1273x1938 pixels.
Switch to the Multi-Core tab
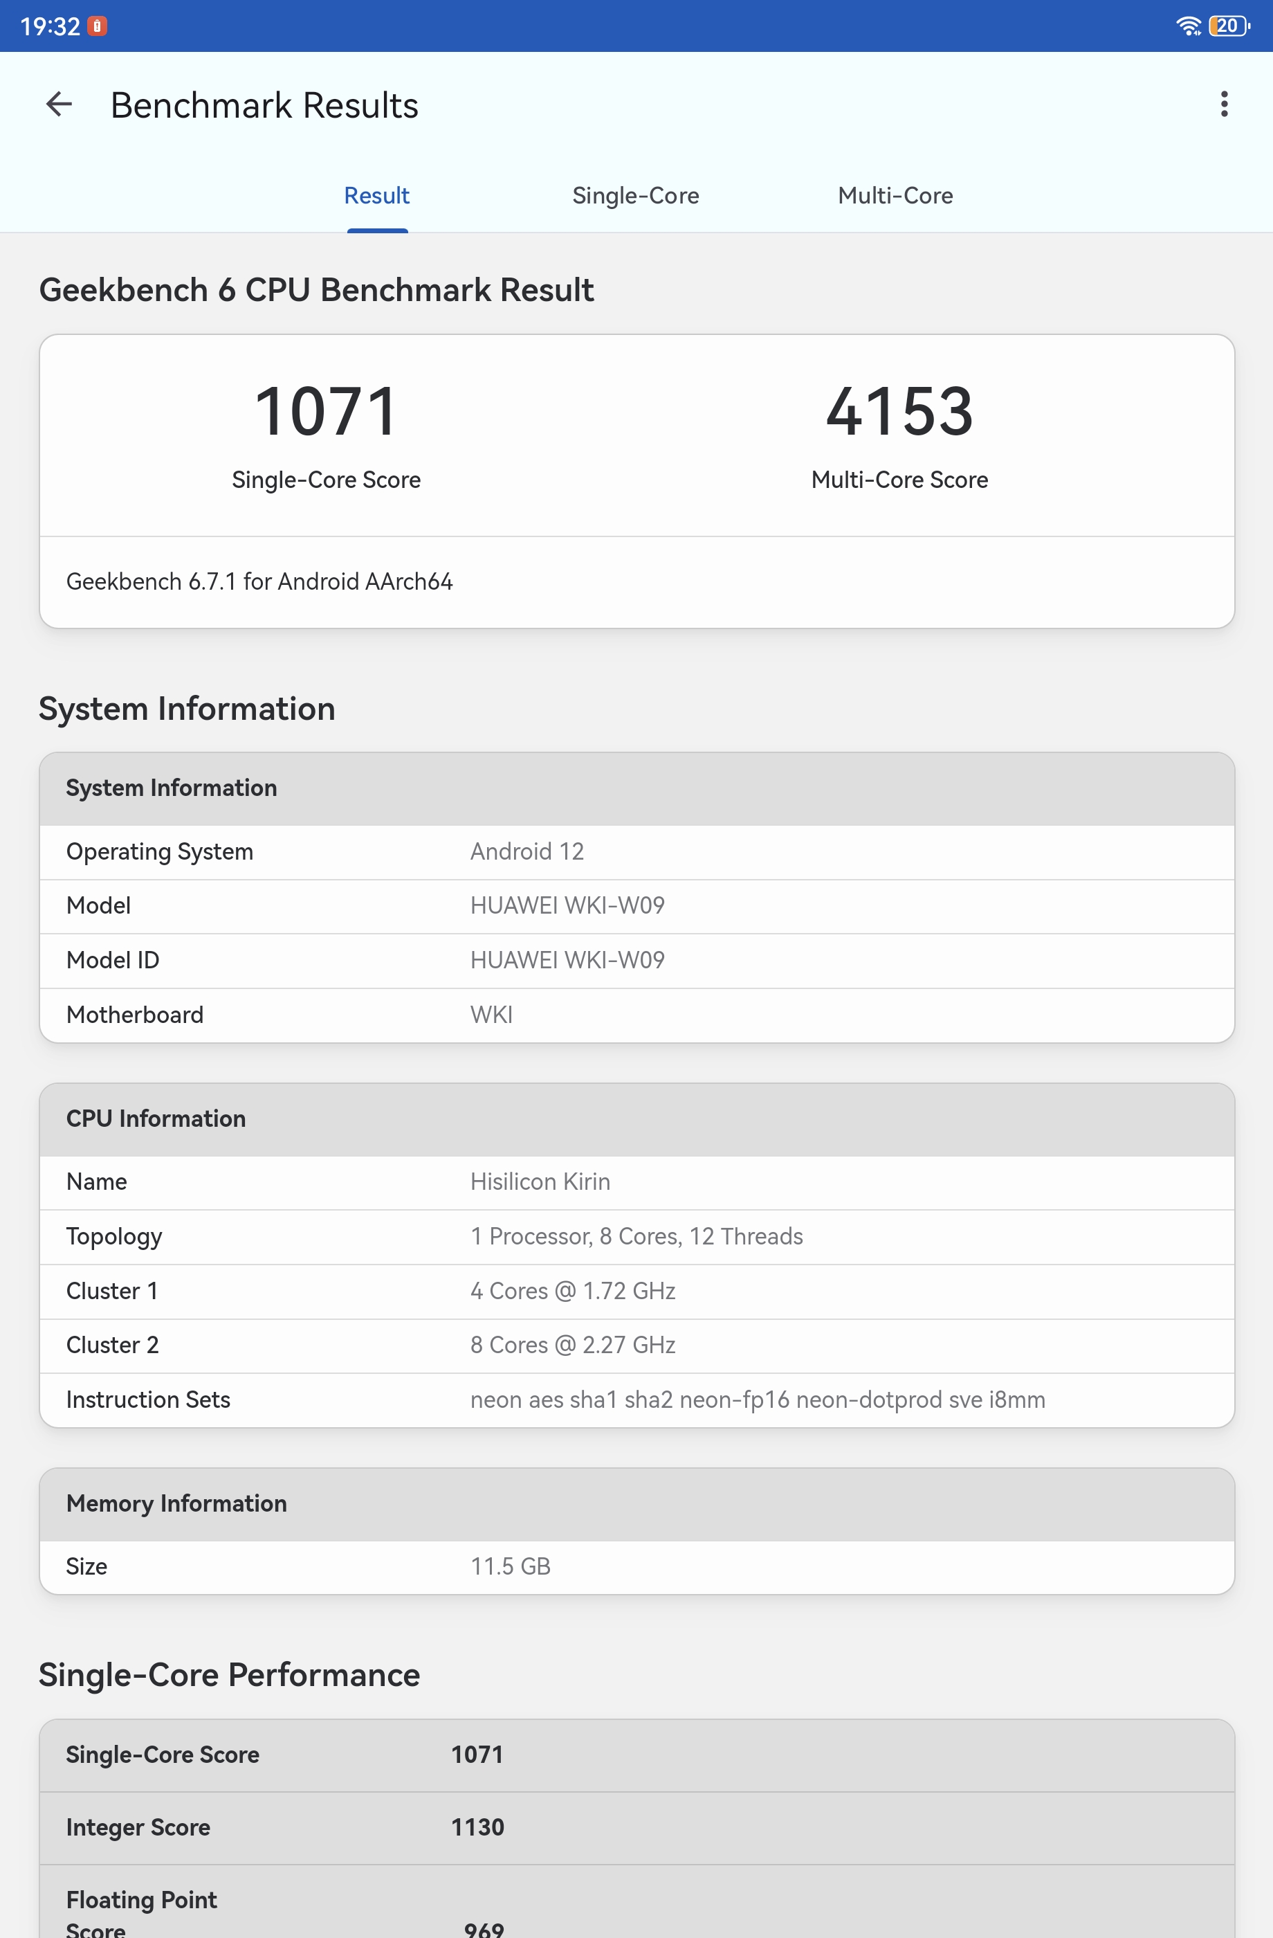click(895, 195)
